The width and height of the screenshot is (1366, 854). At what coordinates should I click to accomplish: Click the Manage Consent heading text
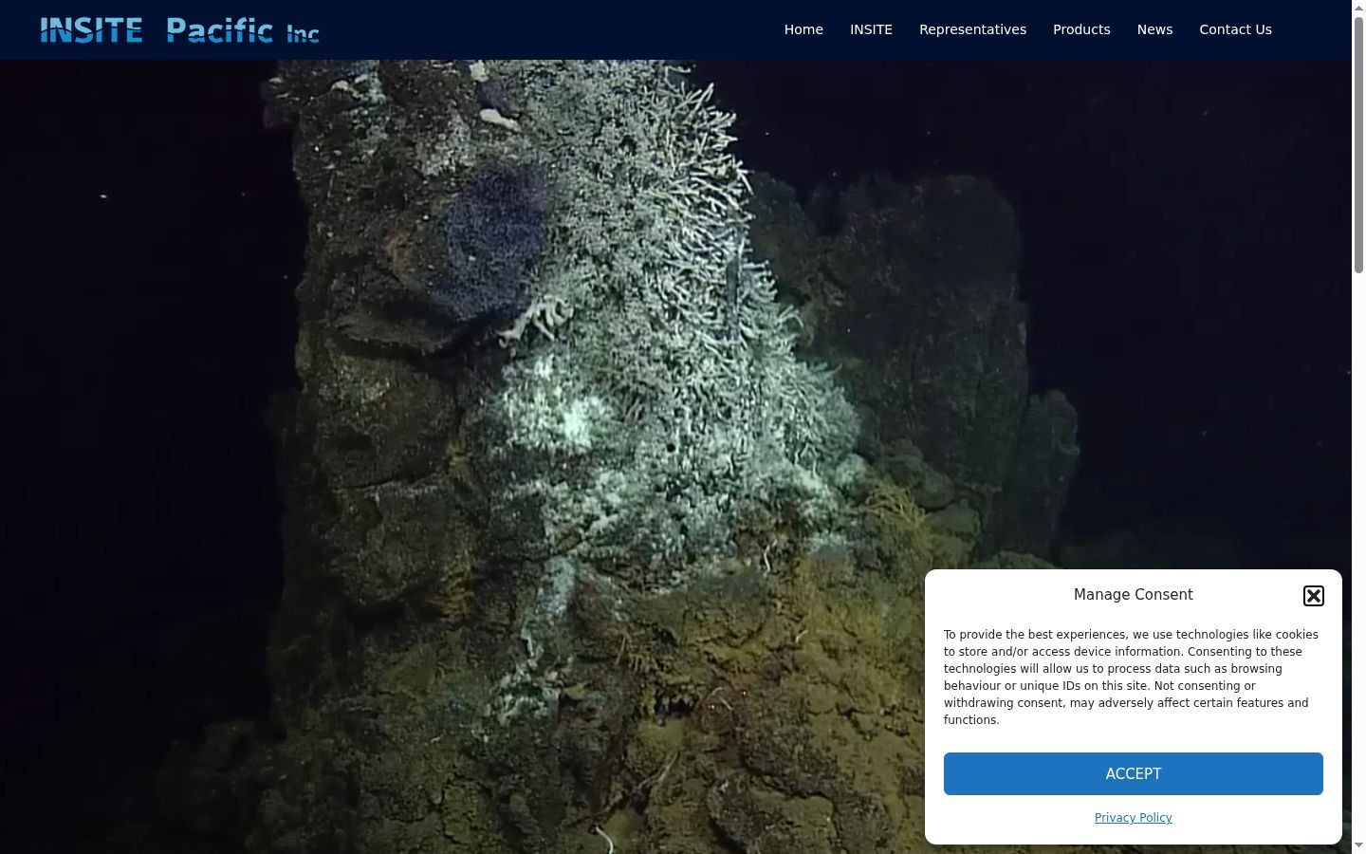click(1134, 595)
